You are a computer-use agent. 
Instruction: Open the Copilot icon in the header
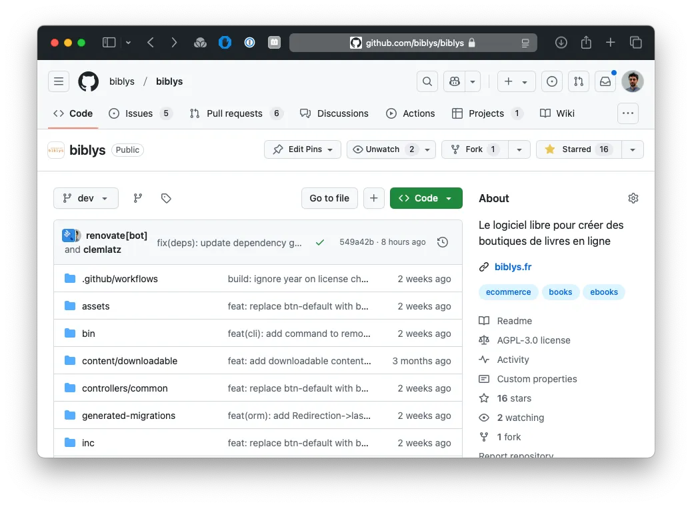455,81
